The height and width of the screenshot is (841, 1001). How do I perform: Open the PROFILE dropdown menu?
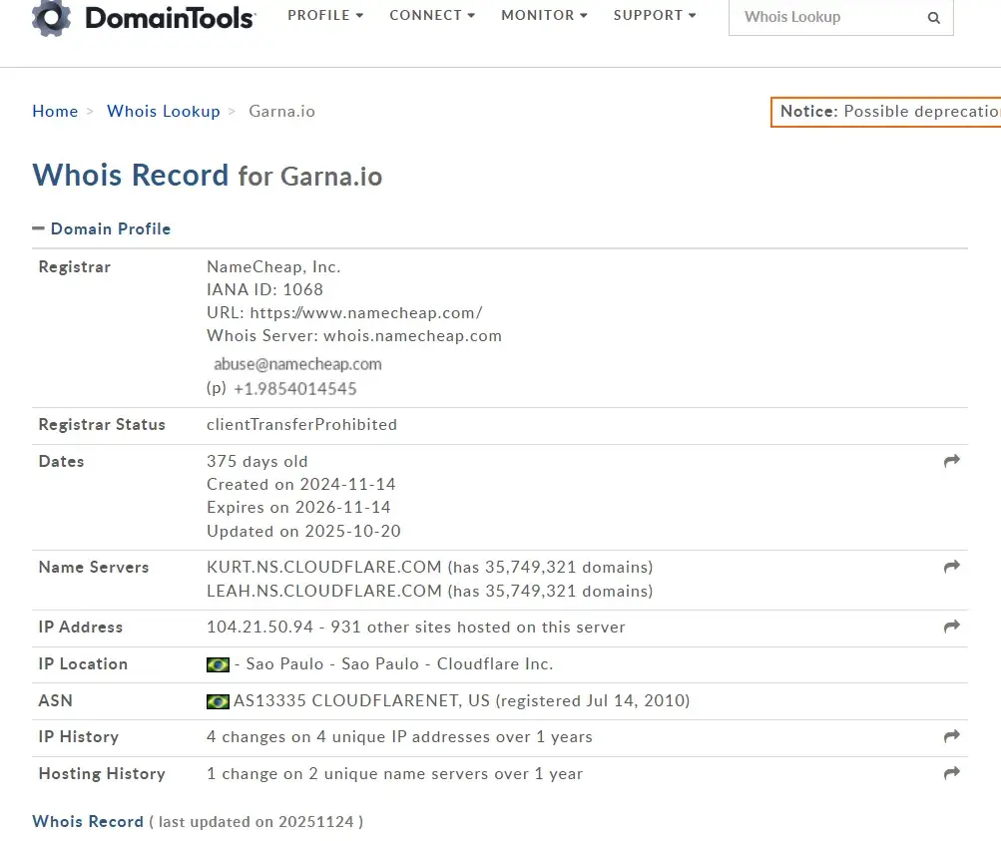(325, 15)
